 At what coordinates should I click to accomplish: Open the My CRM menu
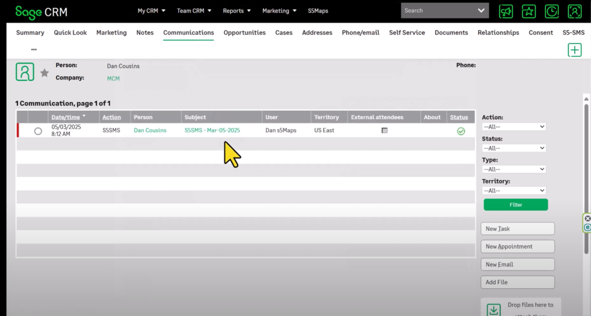(x=151, y=10)
